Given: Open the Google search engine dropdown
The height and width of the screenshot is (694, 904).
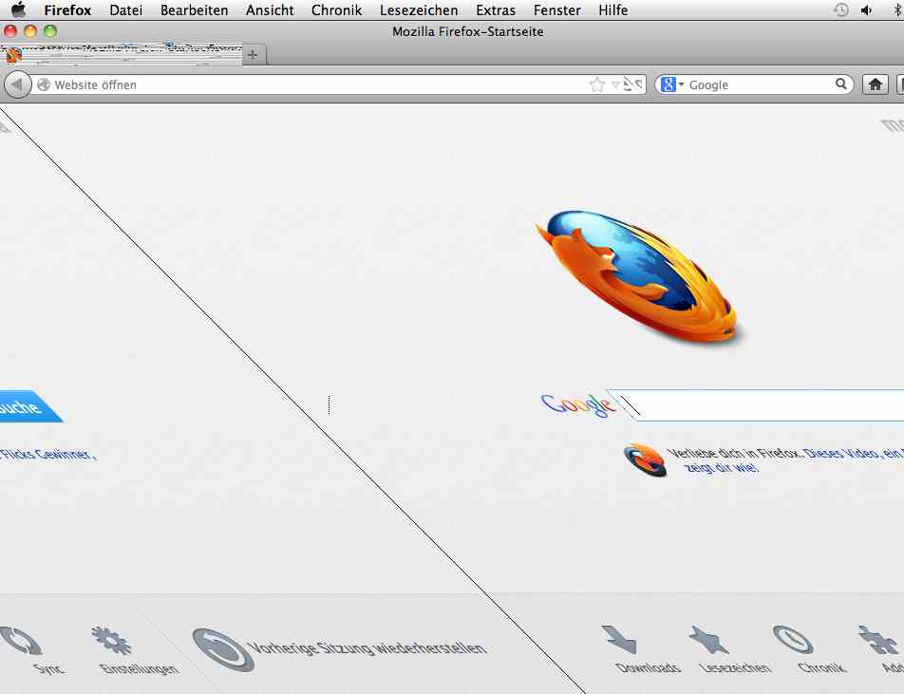Looking at the screenshot, I should (671, 84).
